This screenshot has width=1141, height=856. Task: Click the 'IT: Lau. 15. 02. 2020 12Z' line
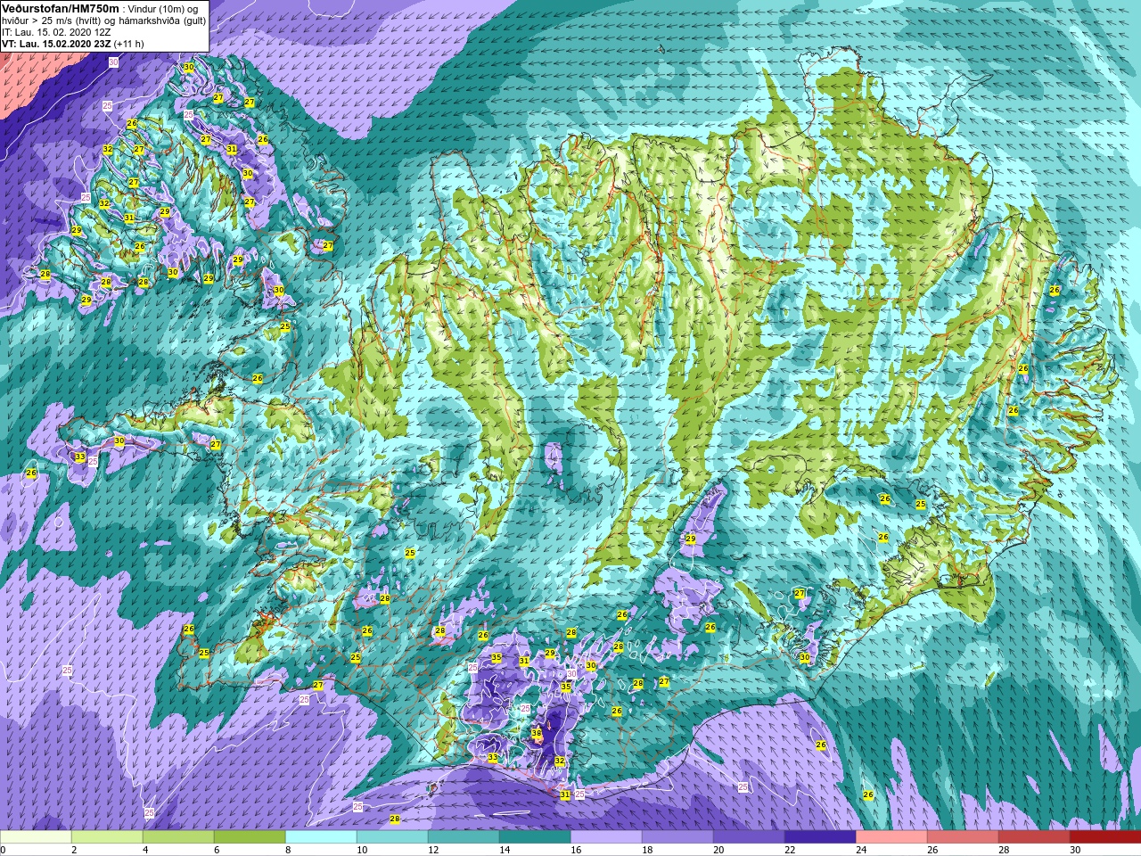[x=56, y=31]
